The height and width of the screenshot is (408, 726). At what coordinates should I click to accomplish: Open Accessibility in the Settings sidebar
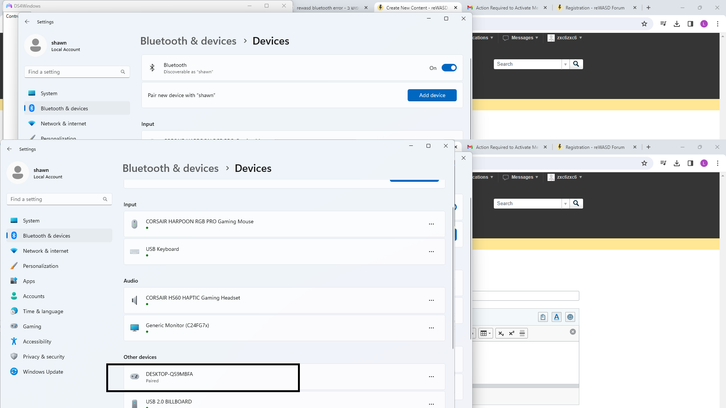pos(59,342)
